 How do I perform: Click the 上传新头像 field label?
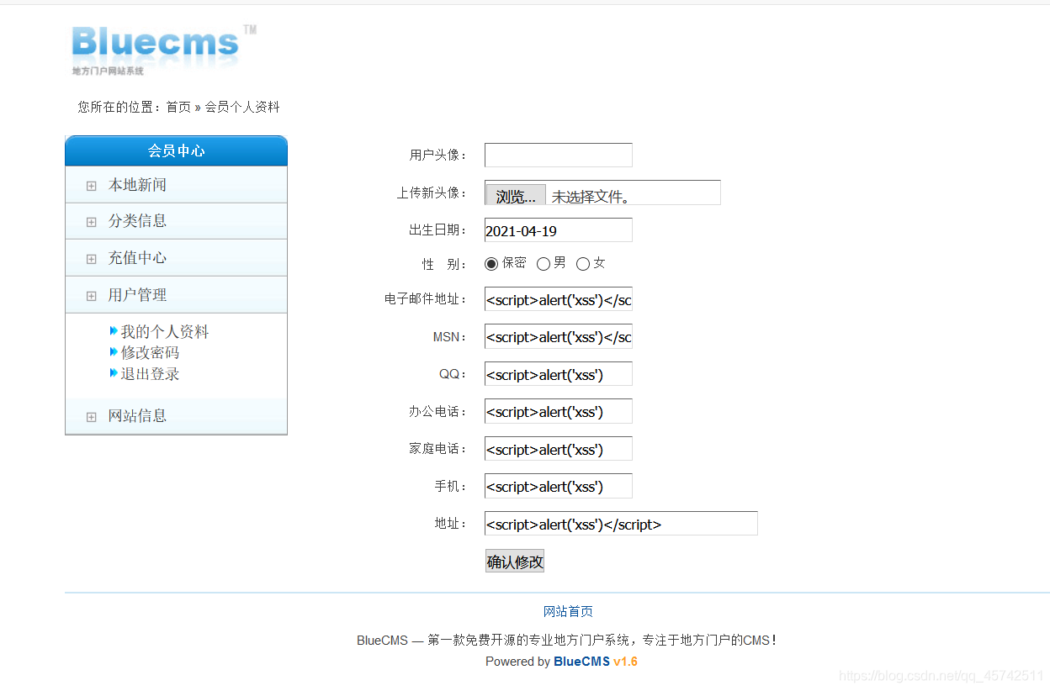click(432, 193)
